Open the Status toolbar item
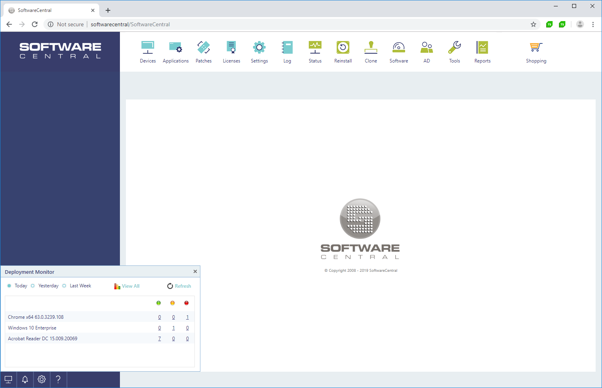The width and height of the screenshot is (602, 388). point(315,52)
